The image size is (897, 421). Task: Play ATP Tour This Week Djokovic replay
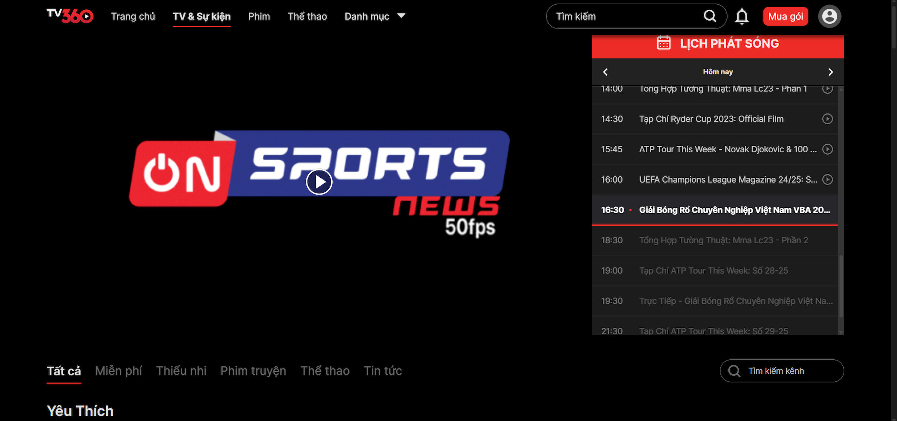pyautogui.click(x=827, y=149)
